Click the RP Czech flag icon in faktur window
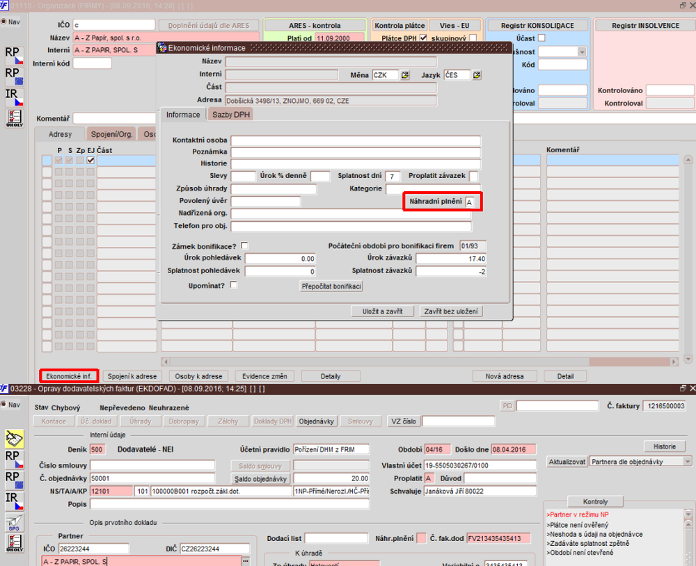Screen dimensions: 696x566 [14, 459]
